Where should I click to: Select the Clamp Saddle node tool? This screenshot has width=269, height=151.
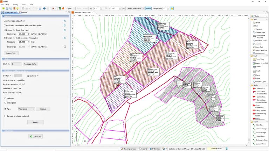[x=260, y=110]
